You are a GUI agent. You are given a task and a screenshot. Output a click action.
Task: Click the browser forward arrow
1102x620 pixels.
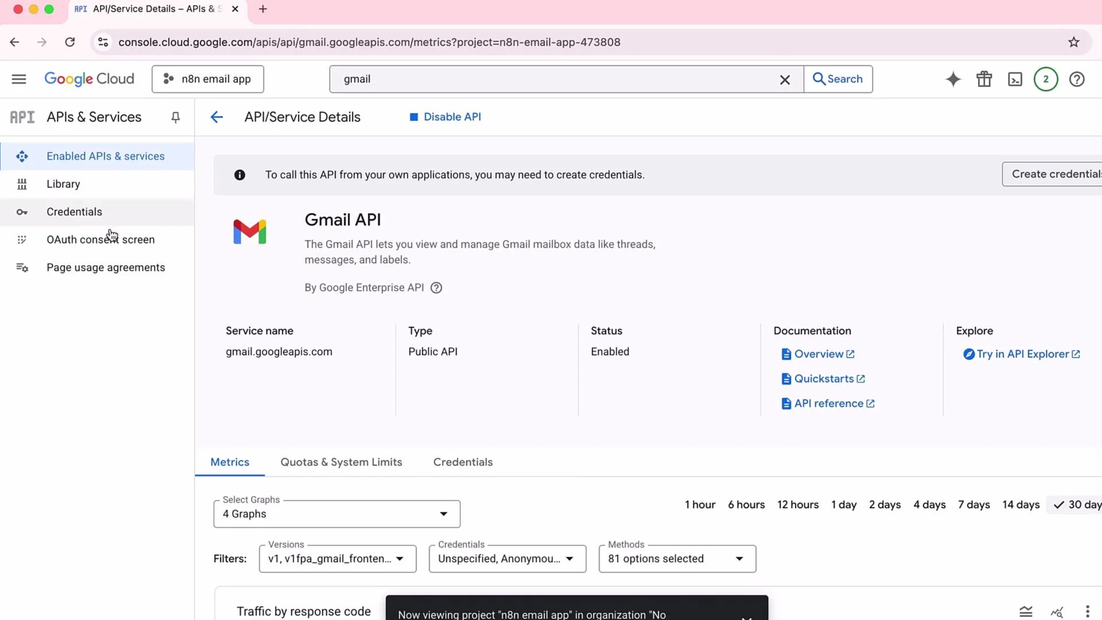pos(42,42)
